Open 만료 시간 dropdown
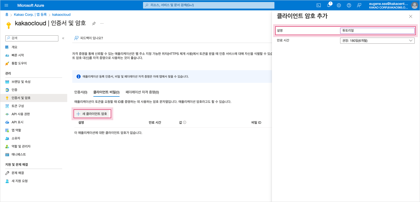420x202 pixels. point(377,41)
